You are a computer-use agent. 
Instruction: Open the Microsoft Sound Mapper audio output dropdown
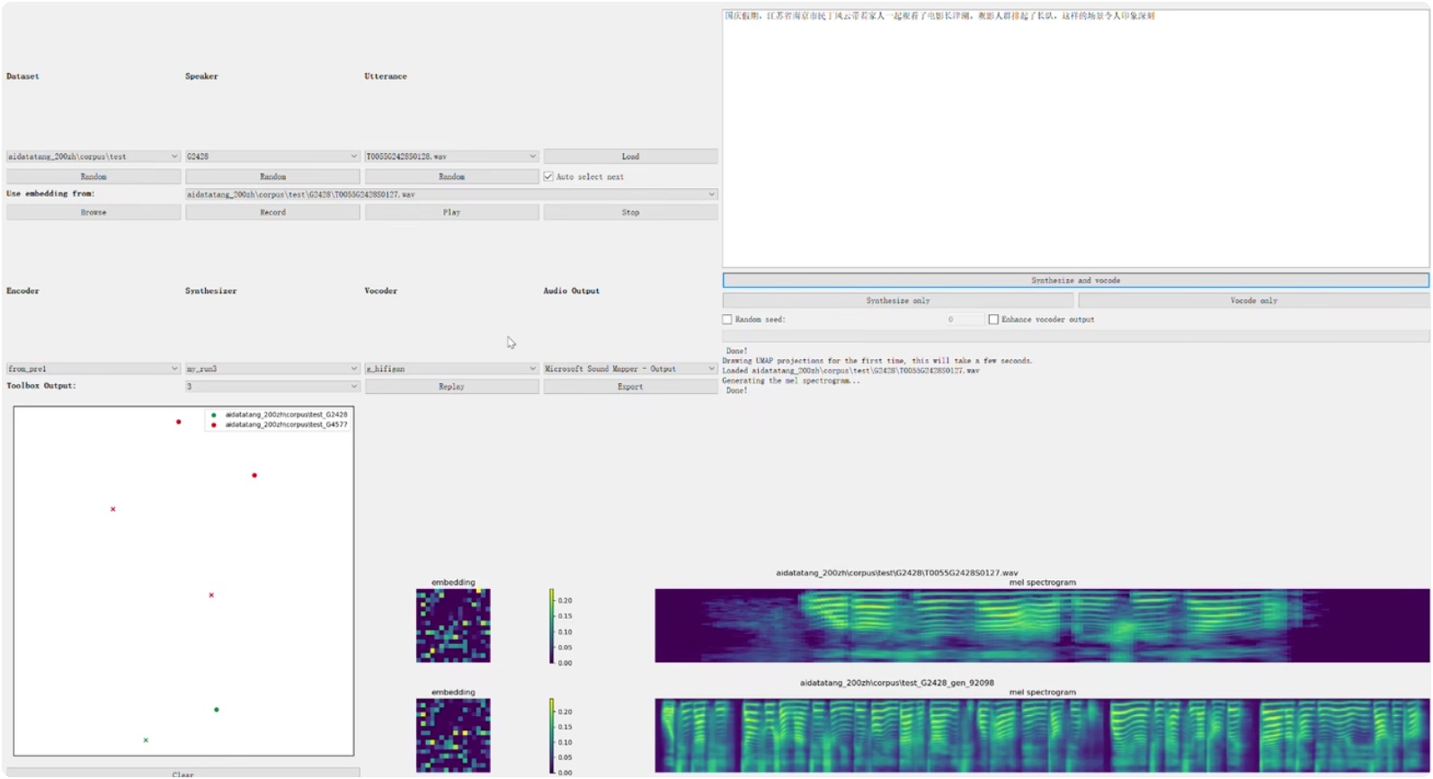(629, 369)
